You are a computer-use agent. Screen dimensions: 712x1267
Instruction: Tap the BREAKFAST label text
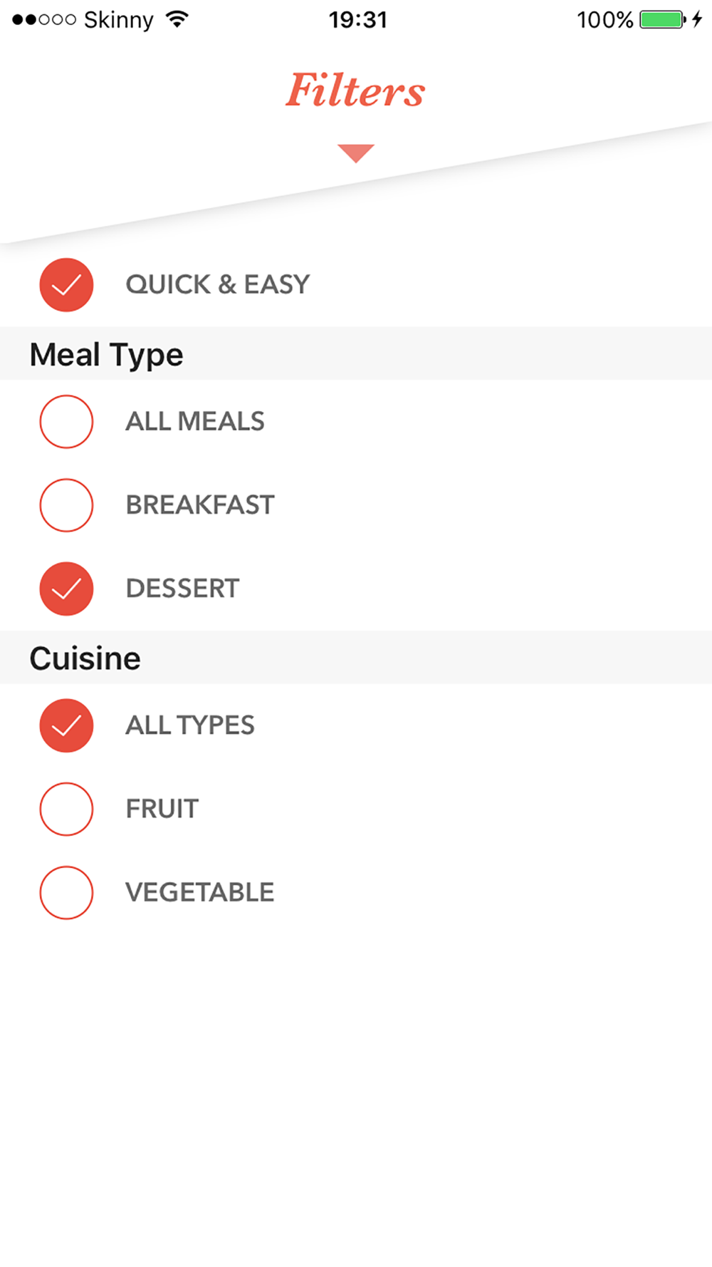tap(200, 505)
